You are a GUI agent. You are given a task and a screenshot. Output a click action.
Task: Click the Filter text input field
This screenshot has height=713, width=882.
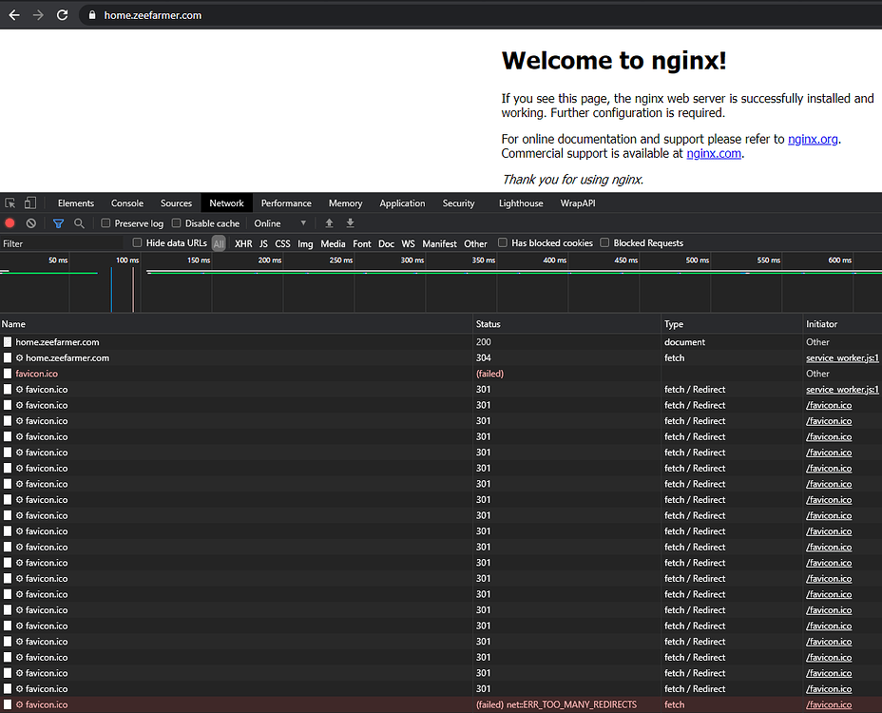click(62, 243)
